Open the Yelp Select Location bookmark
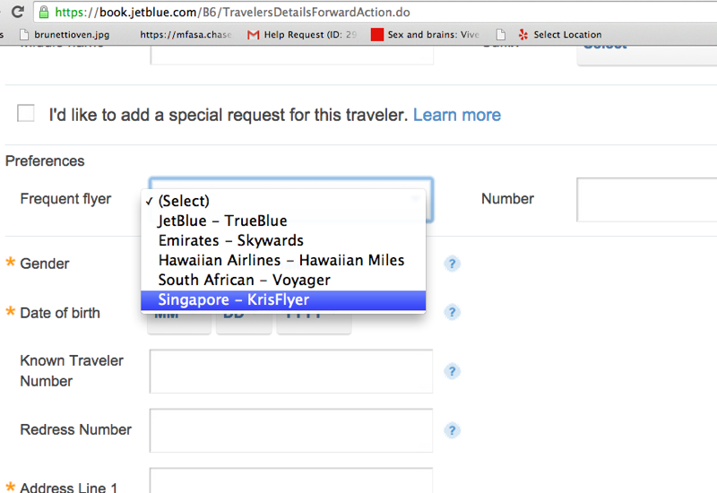717x493 pixels. pos(559,34)
